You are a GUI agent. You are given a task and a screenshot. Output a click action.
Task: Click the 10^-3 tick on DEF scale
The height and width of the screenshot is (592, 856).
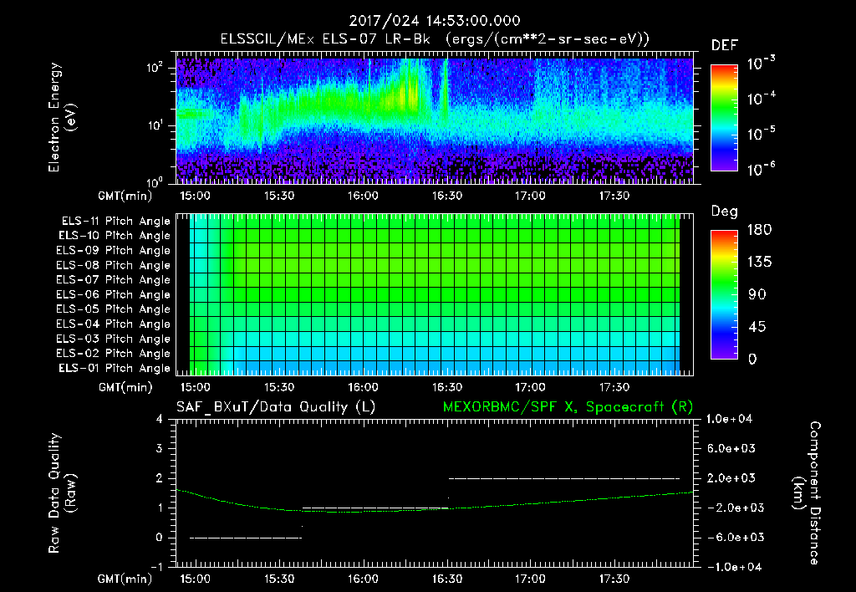[x=762, y=63]
